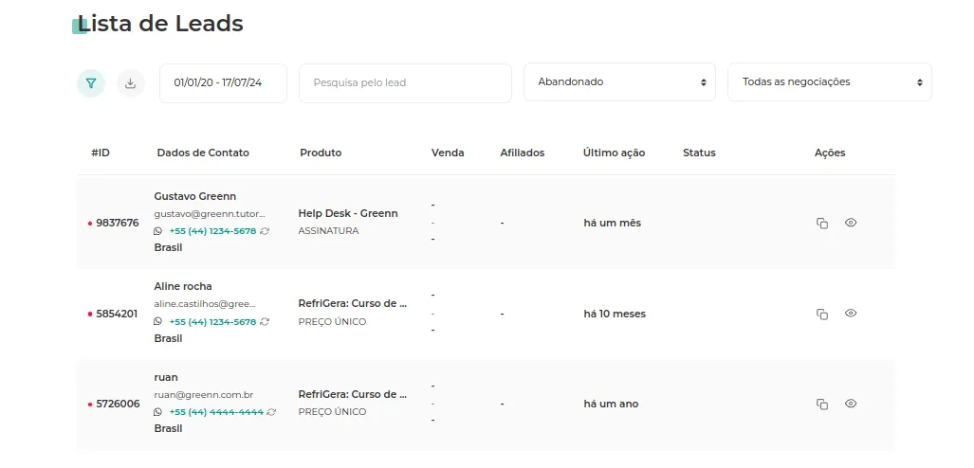The height and width of the screenshot is (468, 974).
Task: Click the Venda column header
Action: pos(448,153)
